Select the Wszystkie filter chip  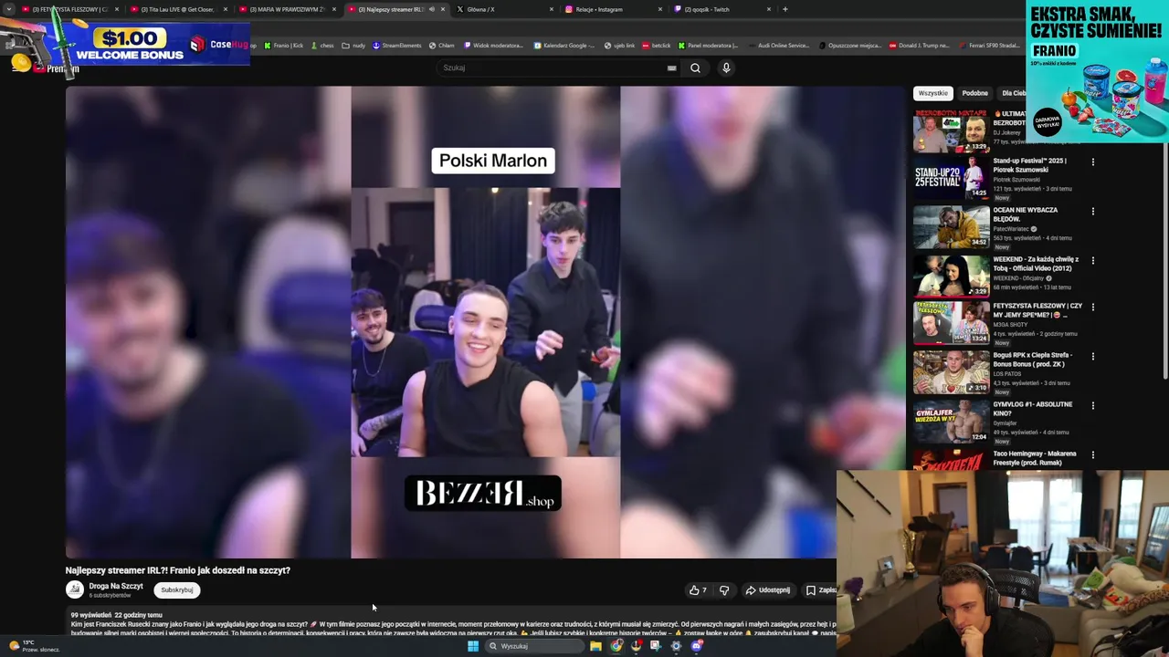(932, 93)
